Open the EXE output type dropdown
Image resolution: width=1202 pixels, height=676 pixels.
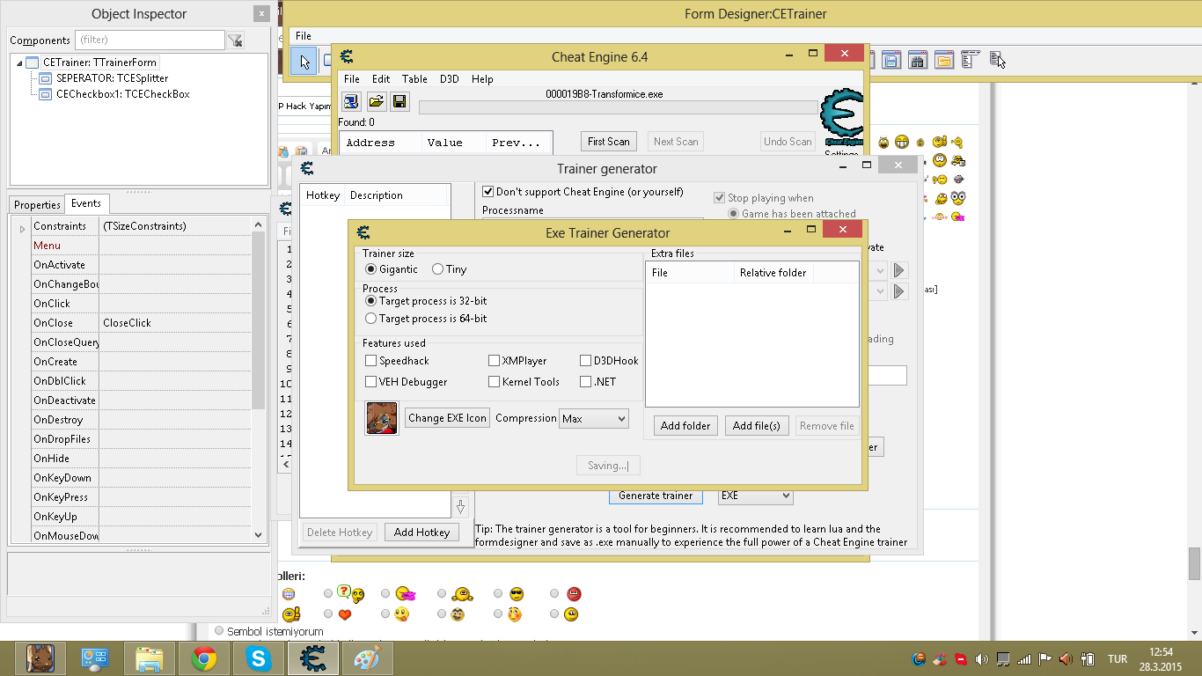[755, 496]
